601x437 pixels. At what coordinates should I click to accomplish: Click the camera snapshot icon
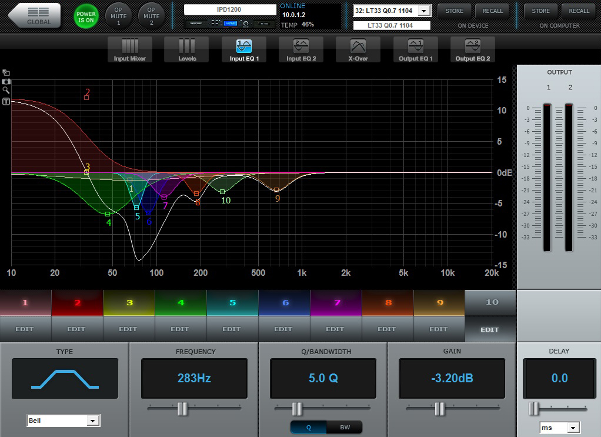pos(6,82)
